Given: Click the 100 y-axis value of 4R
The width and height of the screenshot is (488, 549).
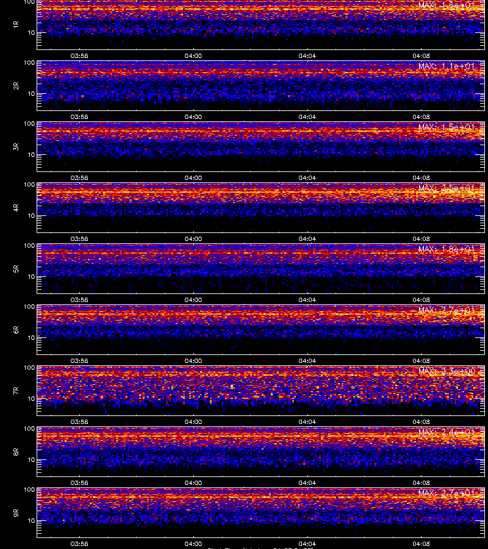Looking at the screenshot, I should coord(29,184).
